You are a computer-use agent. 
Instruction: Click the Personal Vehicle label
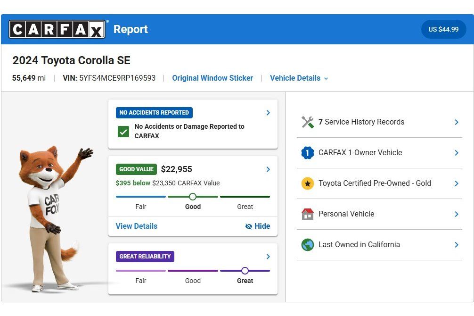pyautogui.click(x=346, y=214)
